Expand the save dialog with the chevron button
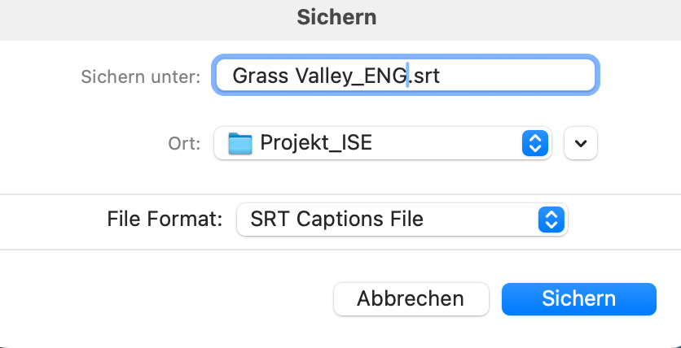Screen dimensions: 681x348 click(581, 143)
